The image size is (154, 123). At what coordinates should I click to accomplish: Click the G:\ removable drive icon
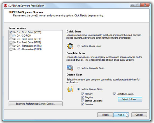(x=14, y=46)
